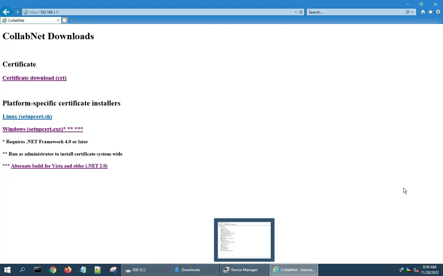Image resolution: width=443 pixels, height=276 pixels.
Task: Open taskbar Search magnifier
Action: [22, 270]
